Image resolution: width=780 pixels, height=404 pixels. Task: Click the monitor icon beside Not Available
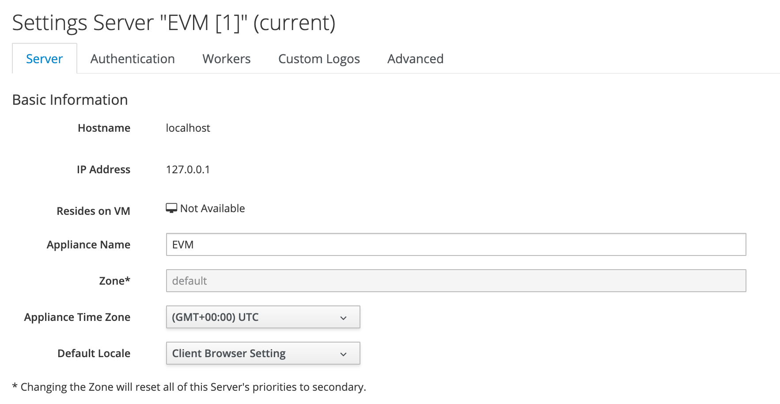coord(171,208)
